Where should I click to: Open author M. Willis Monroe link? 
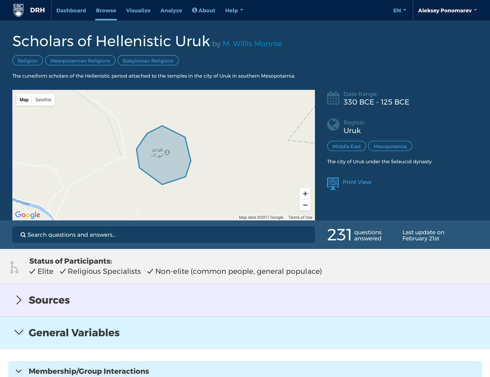pos(252,44)
